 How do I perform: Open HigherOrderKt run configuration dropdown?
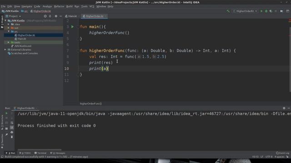click(246, 11)
